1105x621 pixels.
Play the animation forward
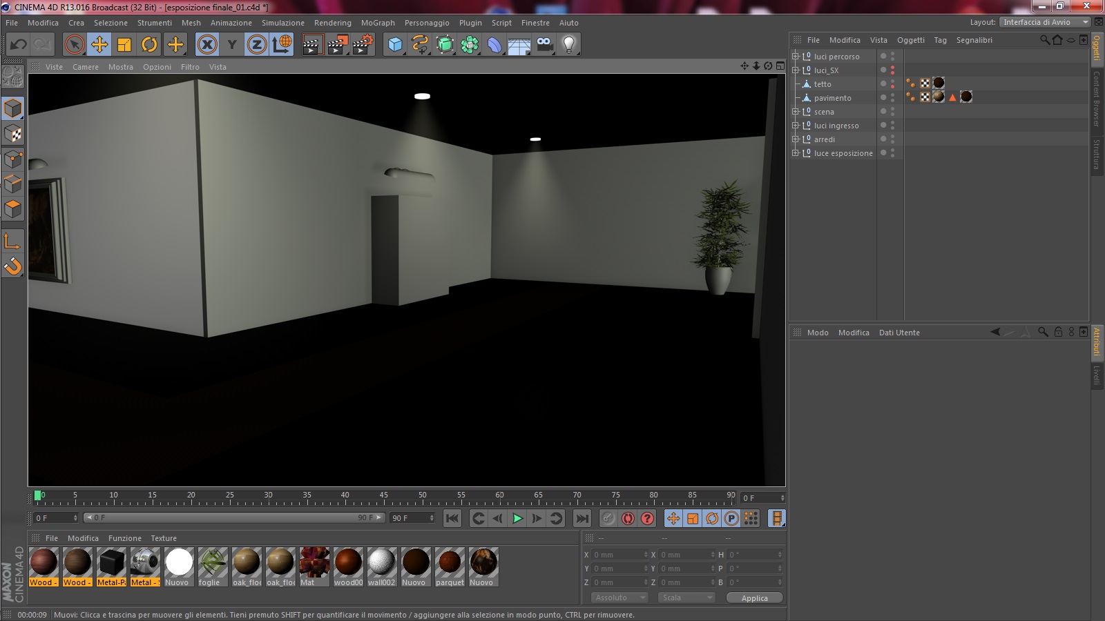517,518
